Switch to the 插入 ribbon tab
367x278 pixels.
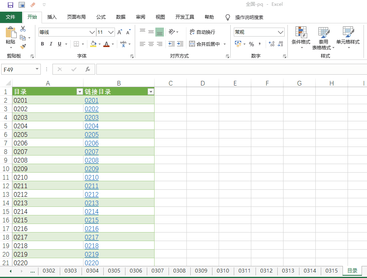pyautogui.click(x=52, y=17)
